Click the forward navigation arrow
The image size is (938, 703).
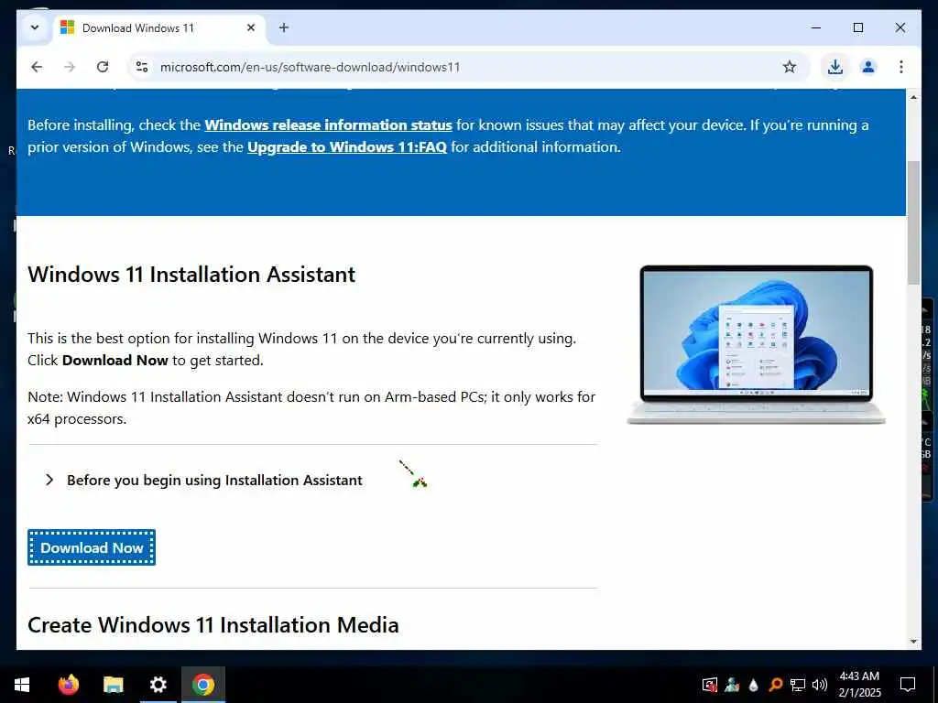point(70,67)
